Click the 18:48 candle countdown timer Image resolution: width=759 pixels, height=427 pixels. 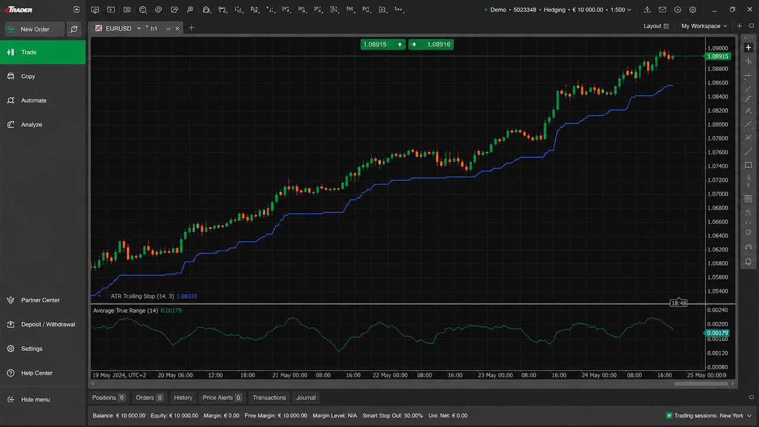(x=679, y=303)
